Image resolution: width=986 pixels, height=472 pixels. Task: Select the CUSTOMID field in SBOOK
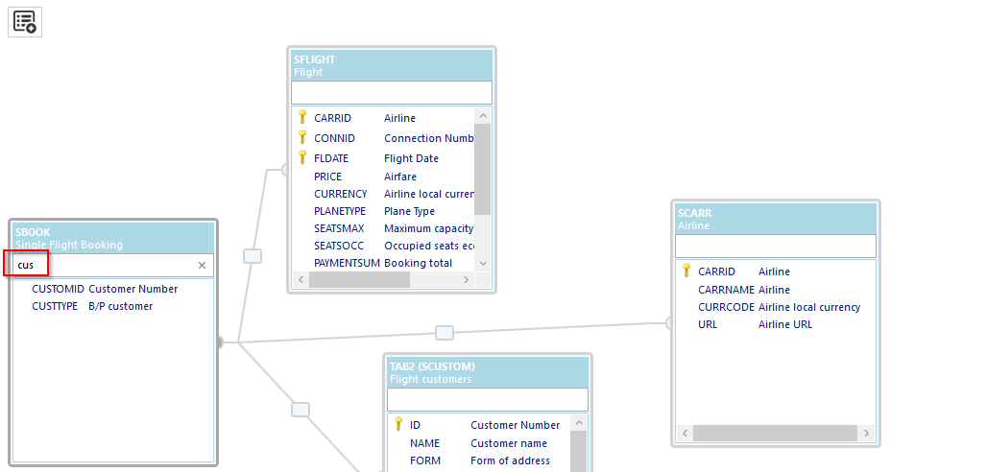[x=58, y=289]
